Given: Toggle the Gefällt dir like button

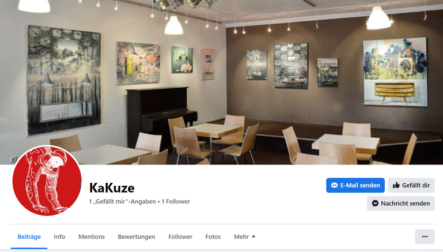Looking at the screenshot, I should (x=411, y=185).
